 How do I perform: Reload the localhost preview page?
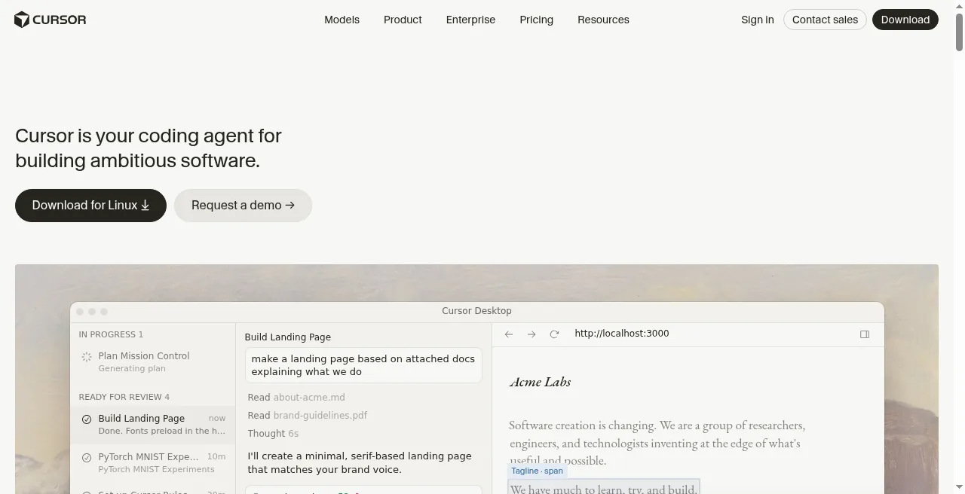[x=554, y=334]
